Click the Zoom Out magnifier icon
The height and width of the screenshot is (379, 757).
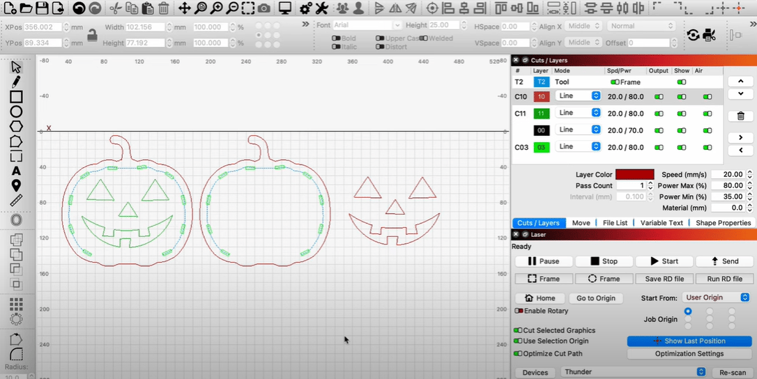(232, 8)
